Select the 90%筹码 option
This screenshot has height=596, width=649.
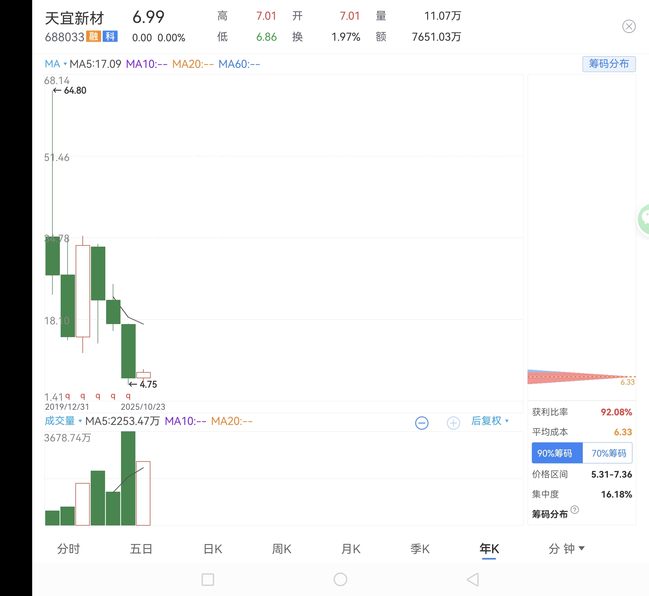point(557,453)
